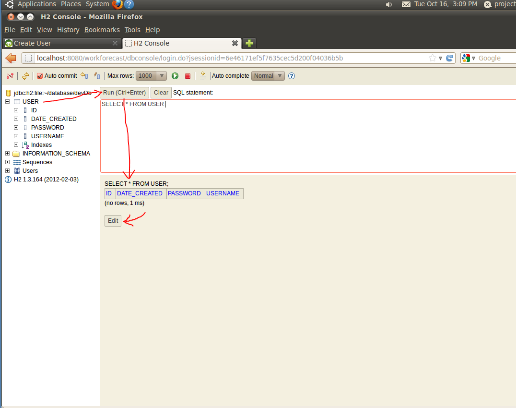Stop the query with red square icon
Screen dimensions: 516x408
188,76
